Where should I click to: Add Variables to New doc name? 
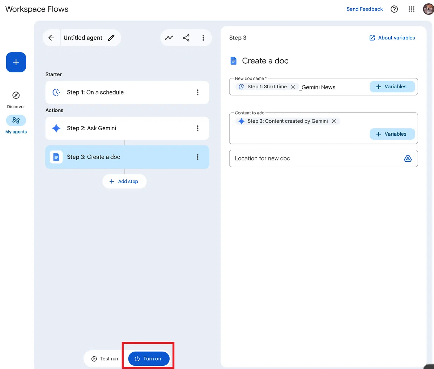click(x=392, y=87)
